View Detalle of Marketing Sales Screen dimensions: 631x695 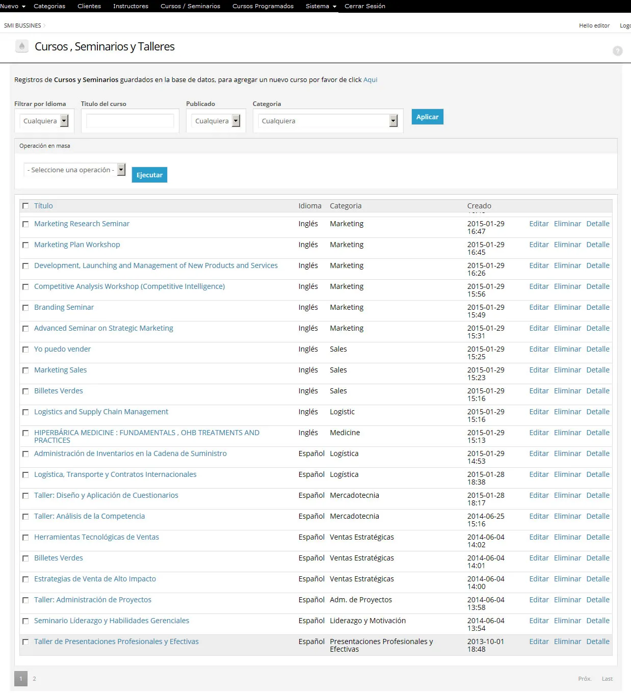coord(598,370)
